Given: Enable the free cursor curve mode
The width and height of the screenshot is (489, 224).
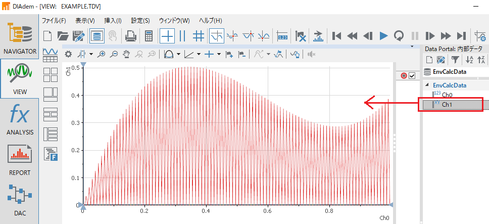Looking at the screenshot, I should pos(216,36).
